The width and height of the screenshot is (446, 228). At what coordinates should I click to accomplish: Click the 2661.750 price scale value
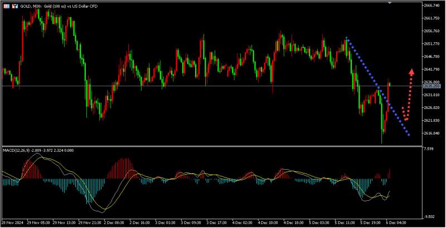click(x=432, y=18)
